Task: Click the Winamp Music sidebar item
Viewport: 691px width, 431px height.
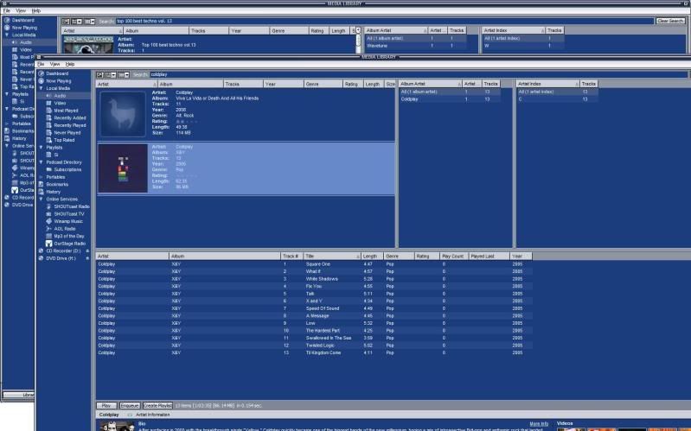Action: tap(69, 220)
